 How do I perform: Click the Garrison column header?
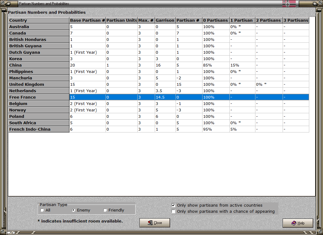click(x=165, y=20)
